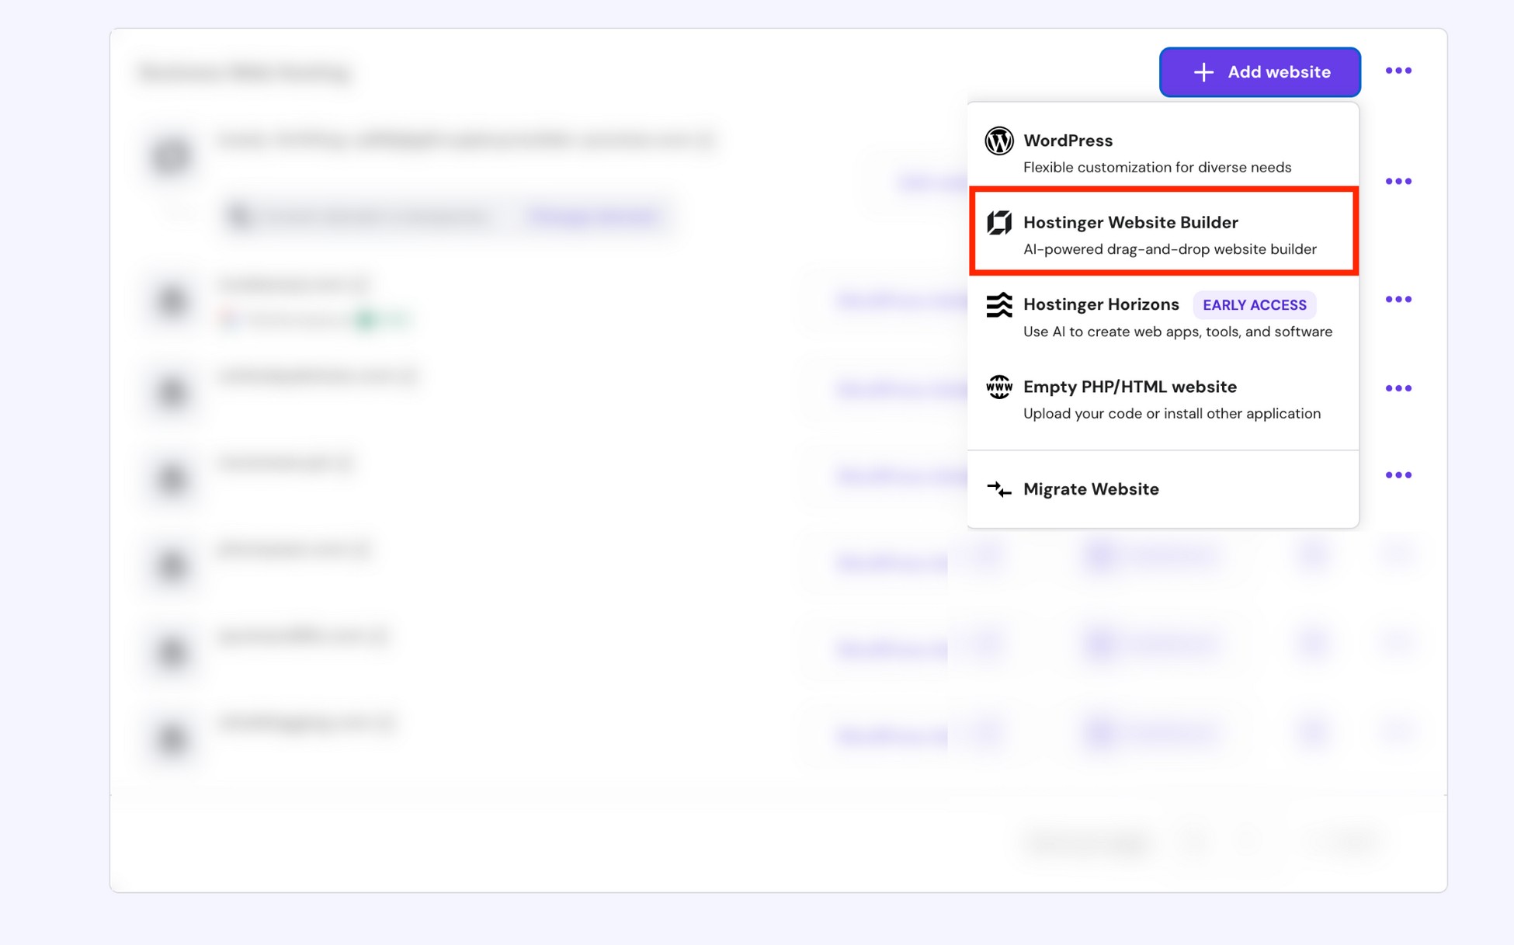Viewport: 1514px width, 945px height.
Task: Click the ellipsis icon next to the second website row
Action: [1398, 181]
